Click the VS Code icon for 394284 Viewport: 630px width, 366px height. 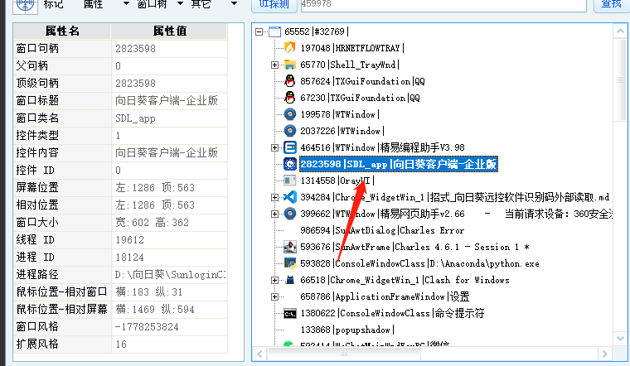[x=289, y=196]
